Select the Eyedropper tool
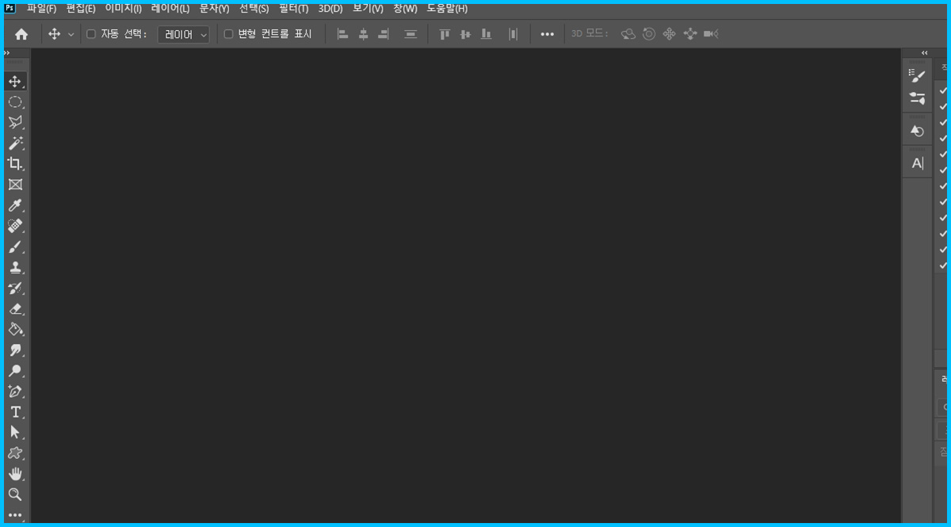This screenshot has height=527, width=951. point(15,206)
